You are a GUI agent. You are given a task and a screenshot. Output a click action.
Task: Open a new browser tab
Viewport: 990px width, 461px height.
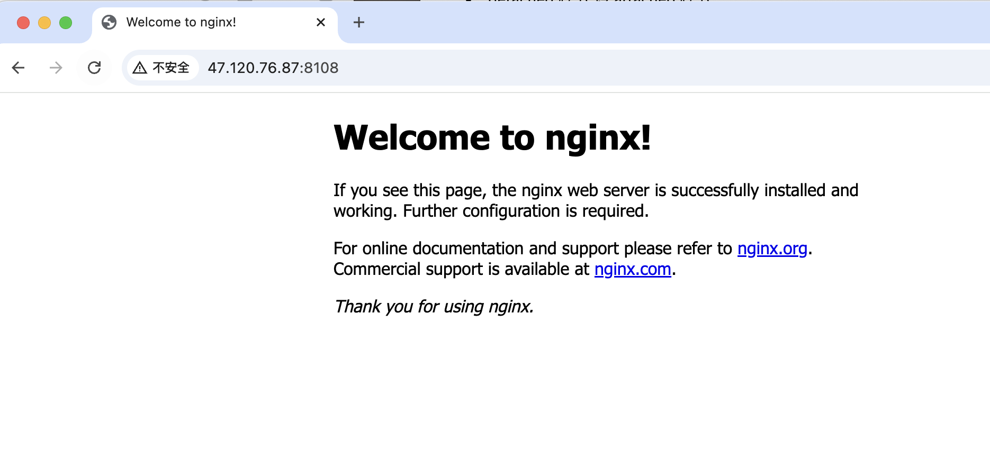359,22
